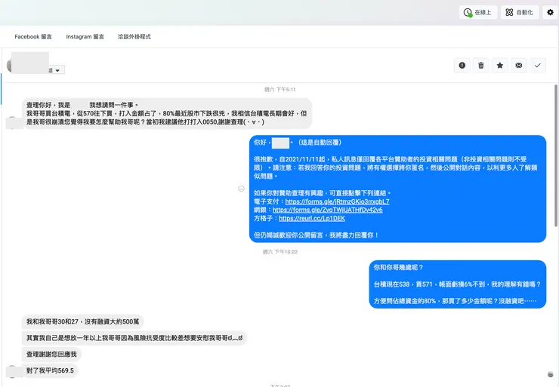The height and width of the screenshot is (387, 559).
Task: Switch to Facebook 留言 tab
Action: 33,37
